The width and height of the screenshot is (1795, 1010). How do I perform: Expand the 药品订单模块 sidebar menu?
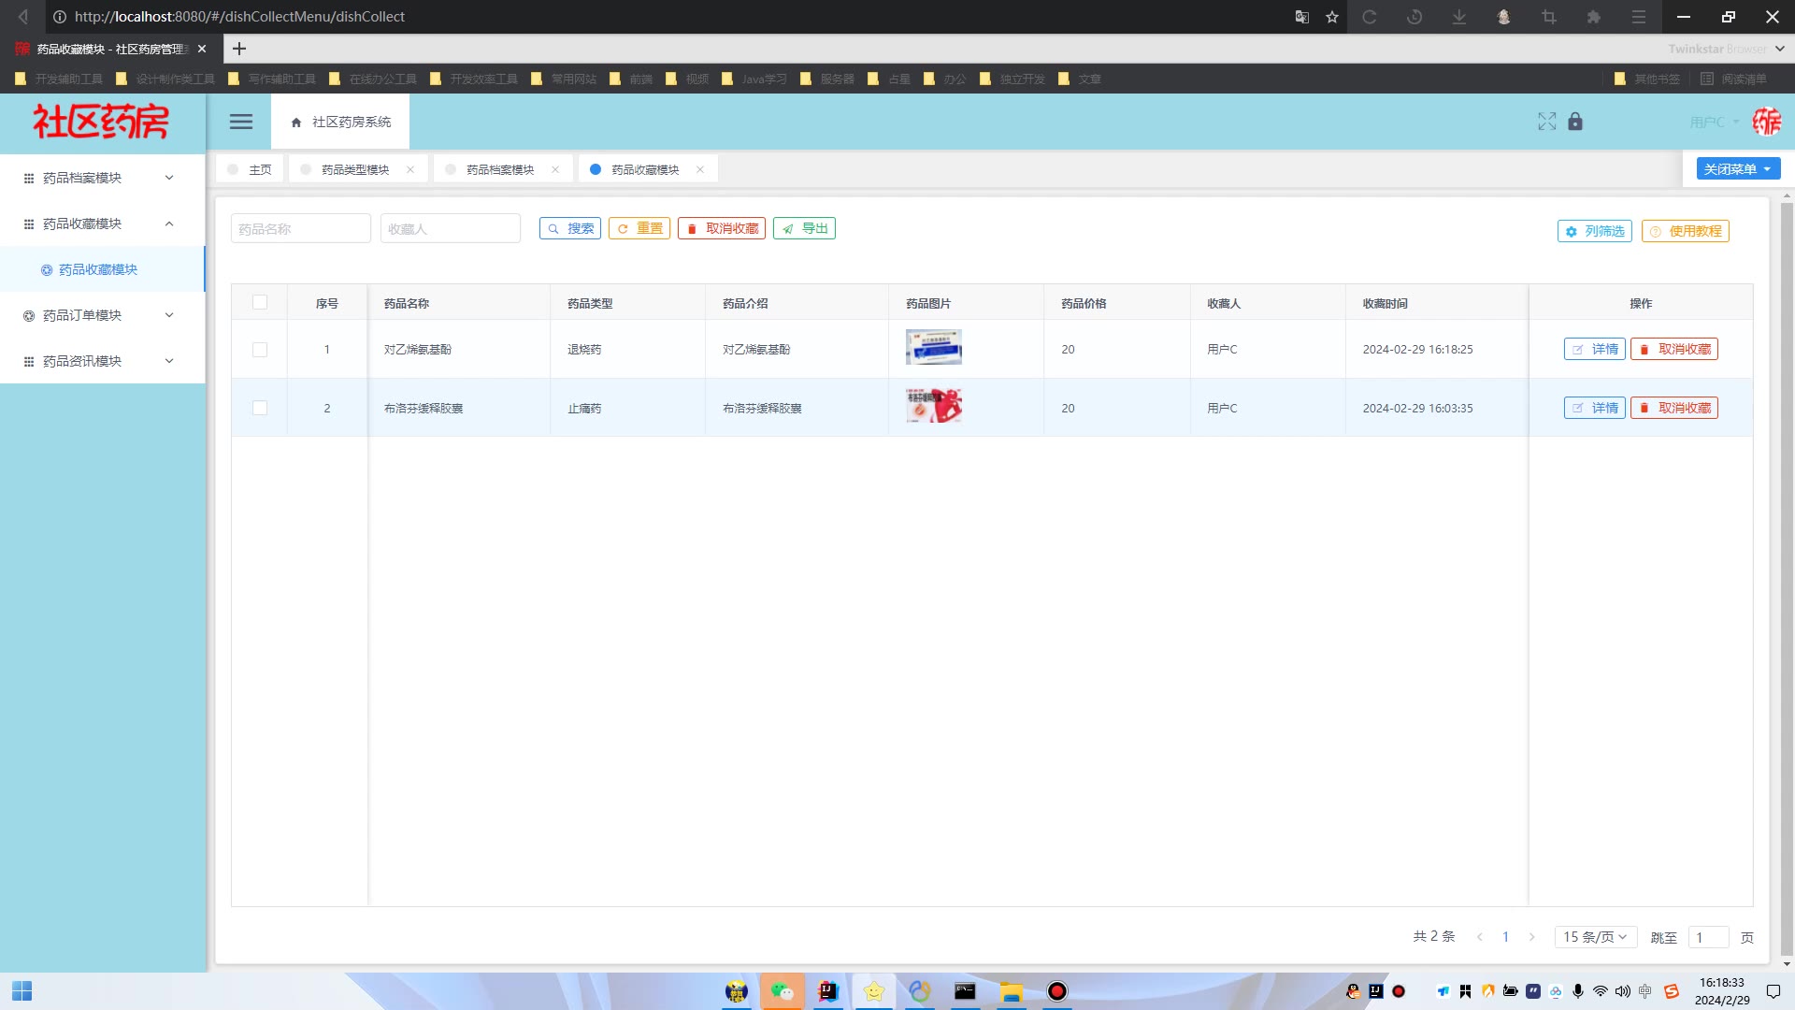click(x=103, y=315)
